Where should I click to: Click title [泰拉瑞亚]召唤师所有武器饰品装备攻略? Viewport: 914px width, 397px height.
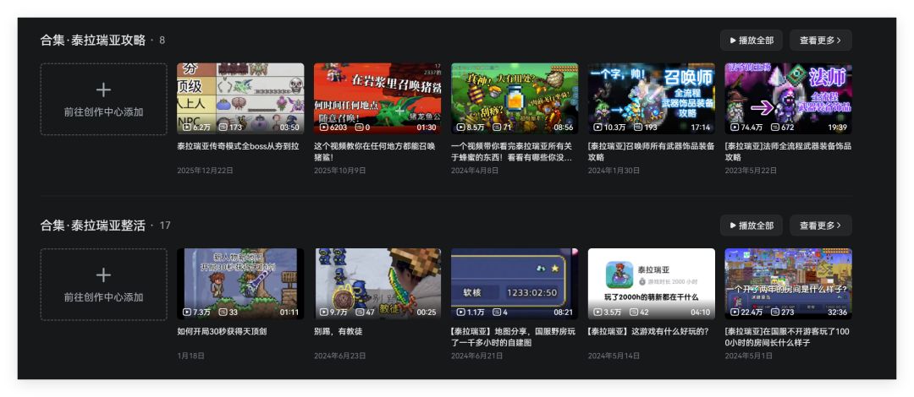coord(651,151)
